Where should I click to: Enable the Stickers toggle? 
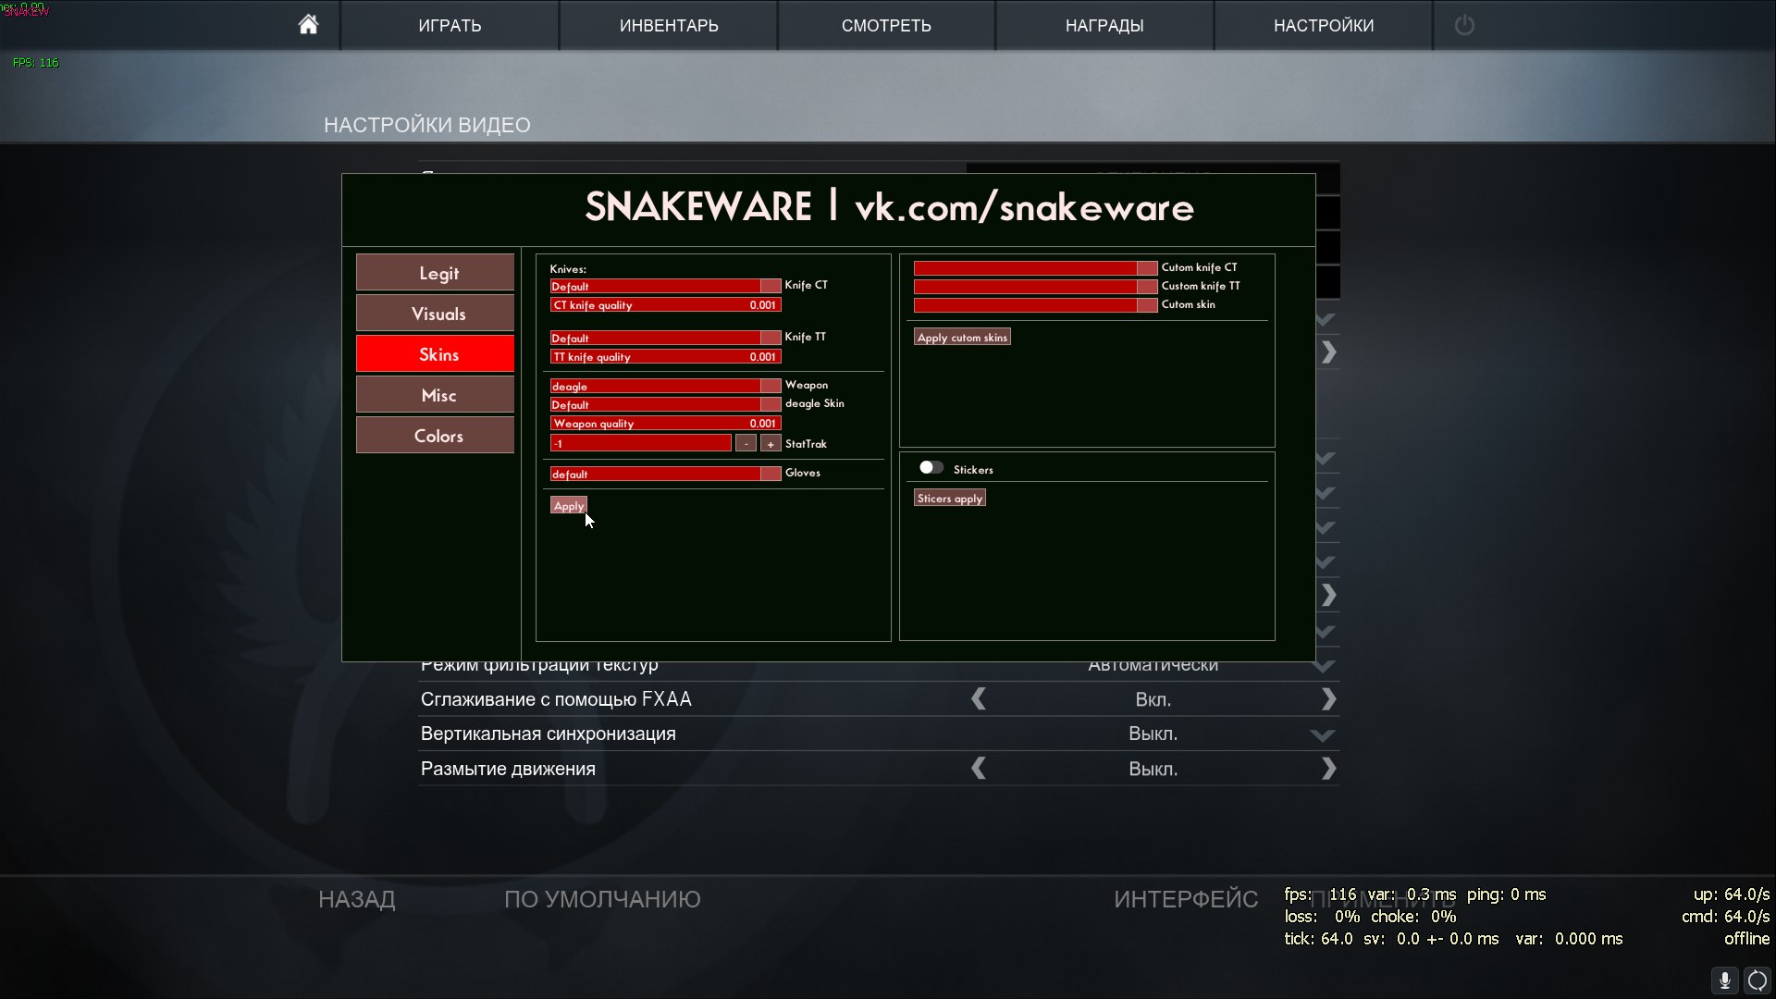(x=931, y=468)
